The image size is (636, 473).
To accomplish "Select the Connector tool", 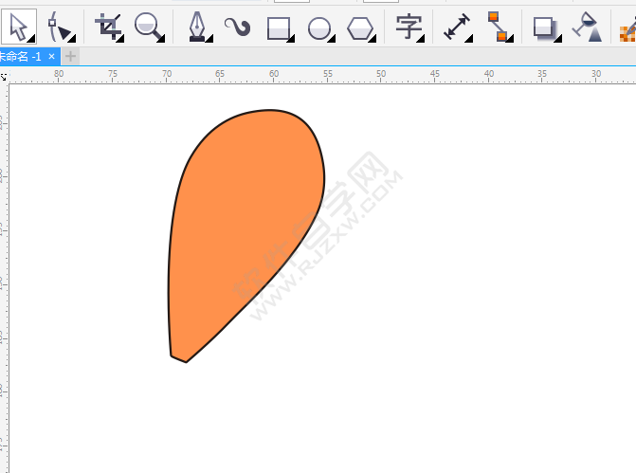I will pos(498,27).
